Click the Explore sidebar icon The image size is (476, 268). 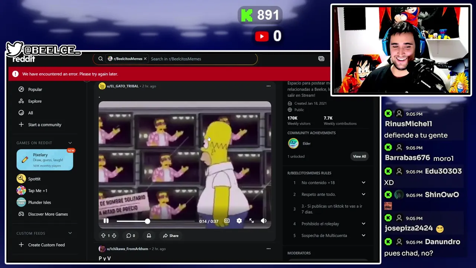[21, 101]
